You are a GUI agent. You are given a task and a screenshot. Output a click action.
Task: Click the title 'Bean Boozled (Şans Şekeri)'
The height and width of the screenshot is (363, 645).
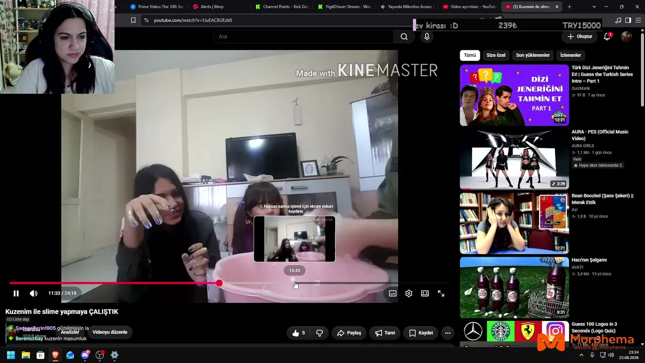point(602,199)
